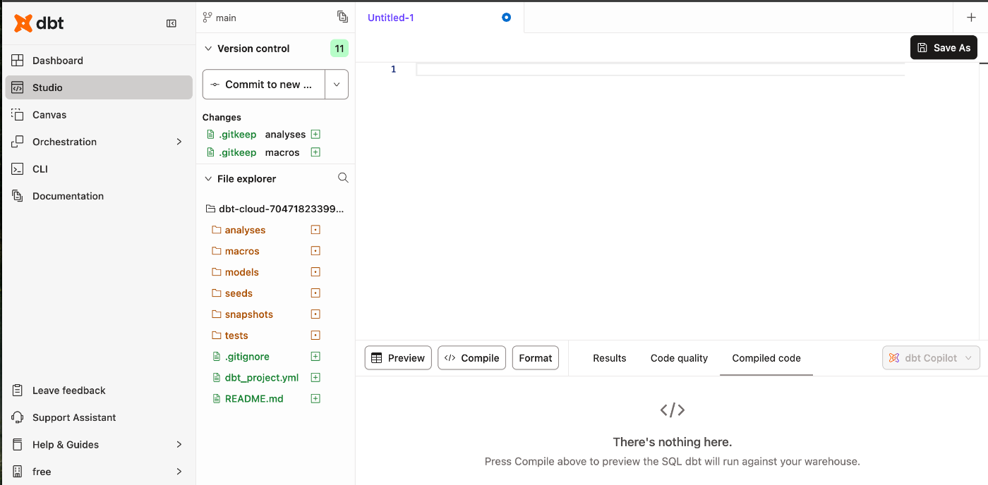Click the Preview button
This screenshot has height=485, width=988.
click(x=398, y=358)
